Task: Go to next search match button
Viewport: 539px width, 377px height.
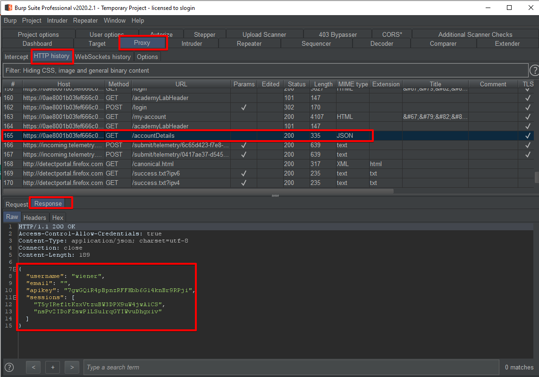Action: [x=72, y=368]
